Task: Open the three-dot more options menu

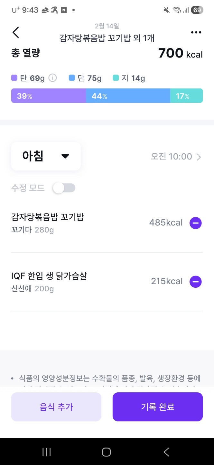Action: tap(196, 32)
